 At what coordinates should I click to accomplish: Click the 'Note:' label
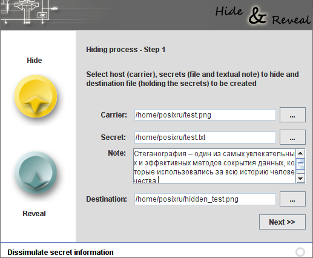(x=117, y=153)
